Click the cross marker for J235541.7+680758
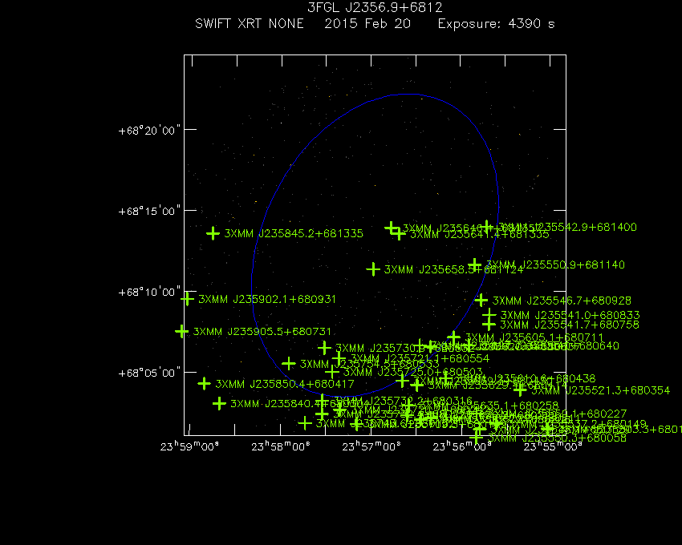682x545 pixels. tap(489, 325)
